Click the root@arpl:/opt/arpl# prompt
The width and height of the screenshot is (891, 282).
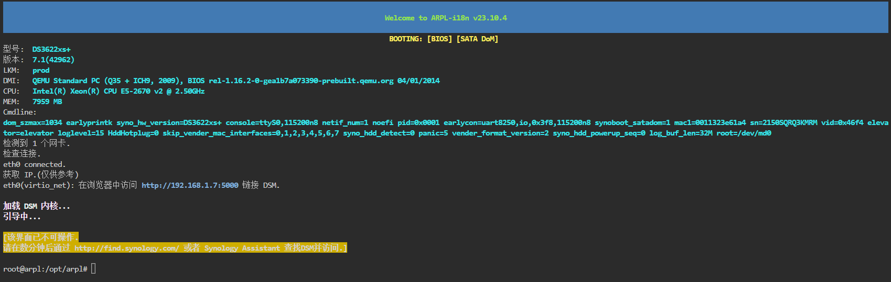tap(45, 269)
